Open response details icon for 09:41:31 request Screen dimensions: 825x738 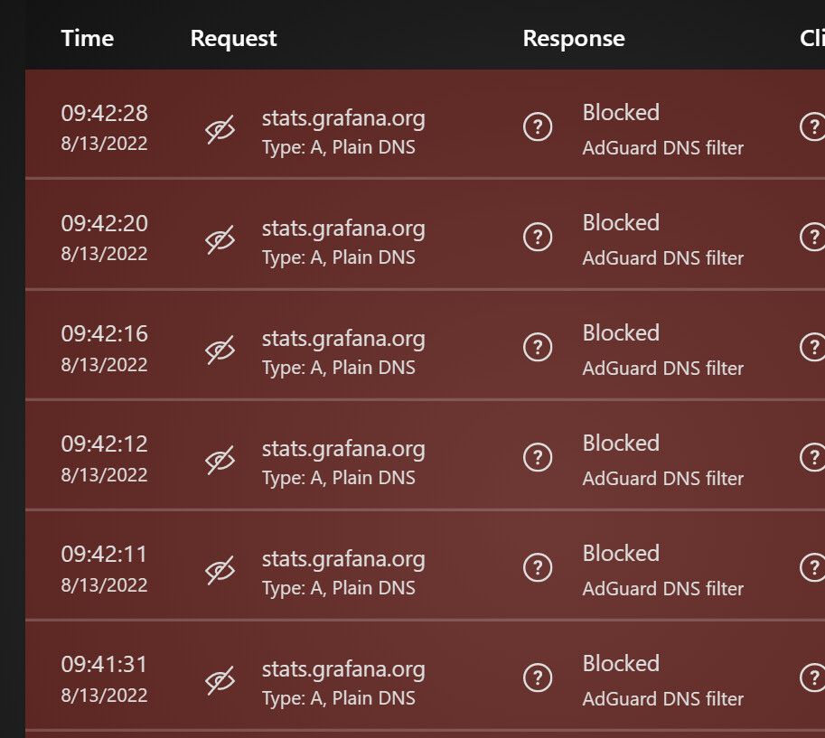pos(538,677)
